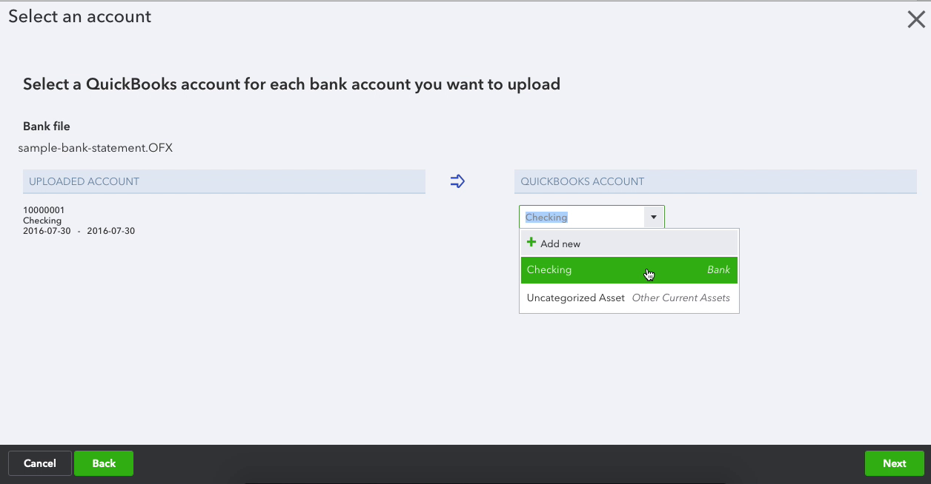Proceed with the Next button
931x484 pixels.
click(895, 463)
